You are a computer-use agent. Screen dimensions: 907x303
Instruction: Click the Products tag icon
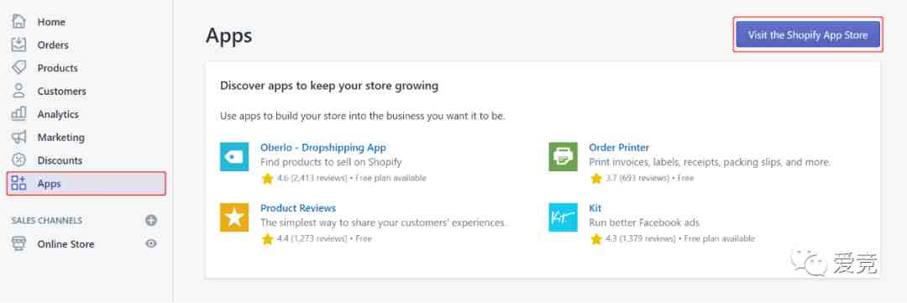click(19, 68)
